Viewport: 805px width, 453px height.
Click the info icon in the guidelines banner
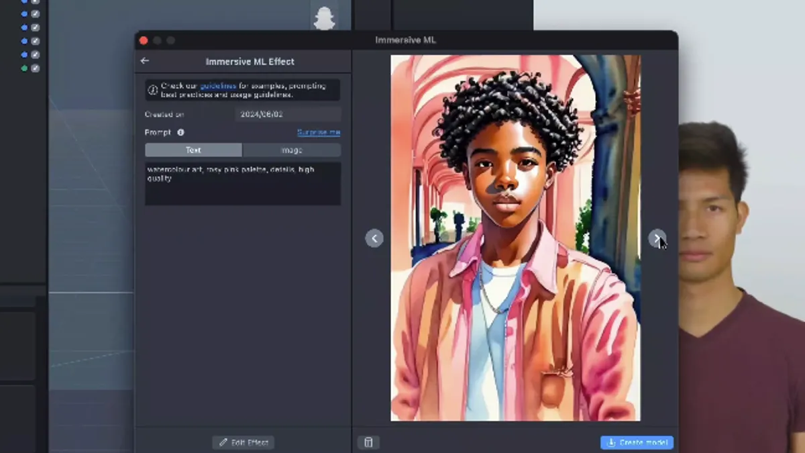[153, 90]
